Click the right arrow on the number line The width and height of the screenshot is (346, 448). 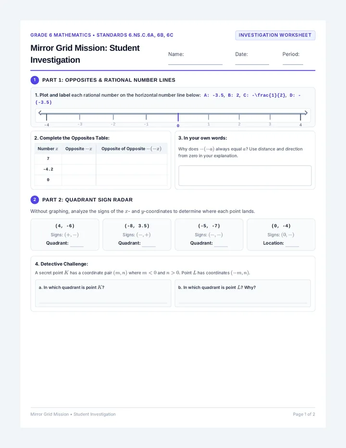pos(306,113)
